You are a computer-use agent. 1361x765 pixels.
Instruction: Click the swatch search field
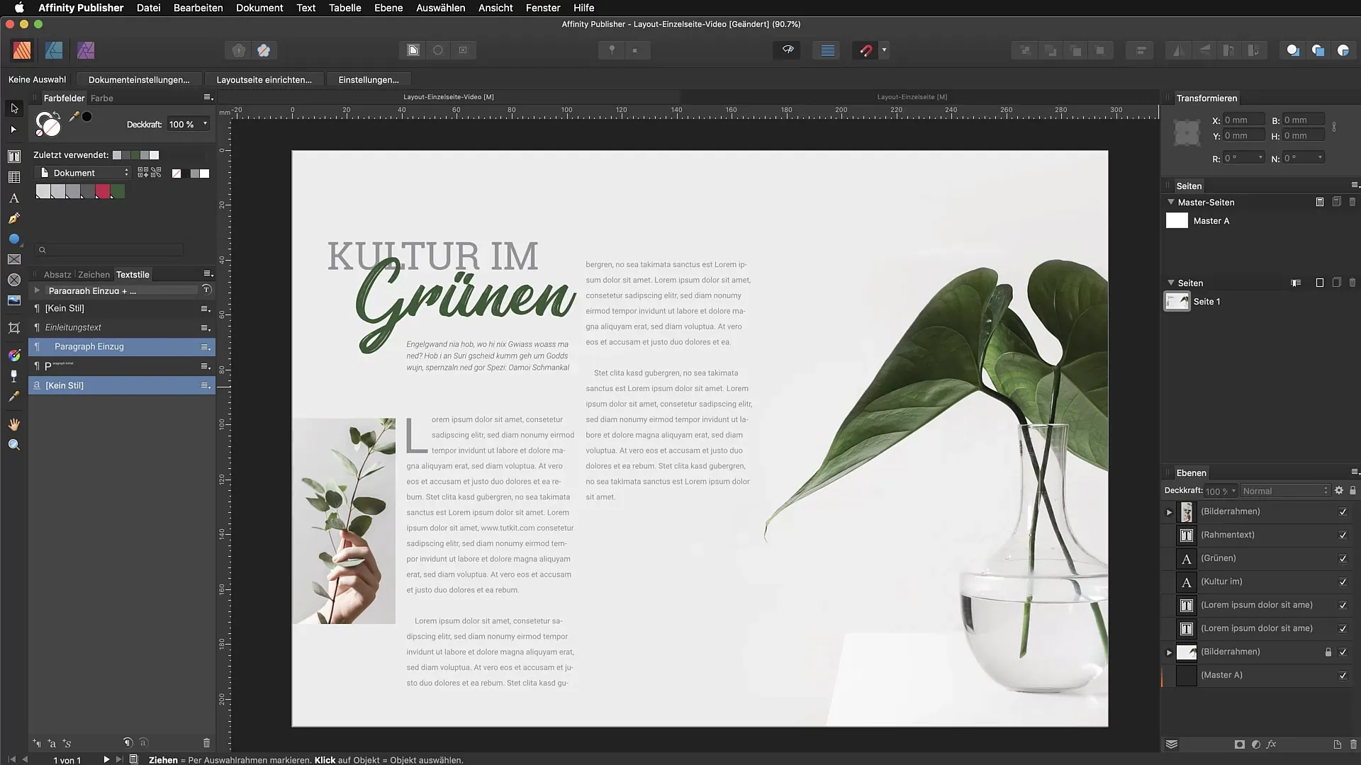pos(111,249)
